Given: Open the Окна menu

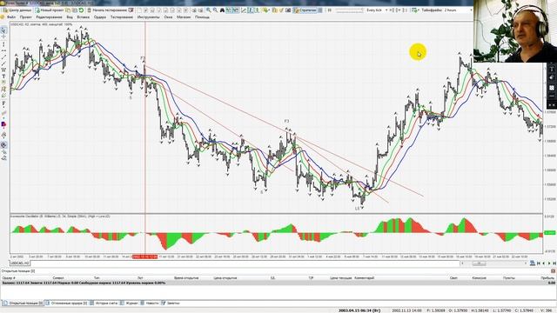Looking at the screenshot, I should pyautogui.click(x=168, y=17).
